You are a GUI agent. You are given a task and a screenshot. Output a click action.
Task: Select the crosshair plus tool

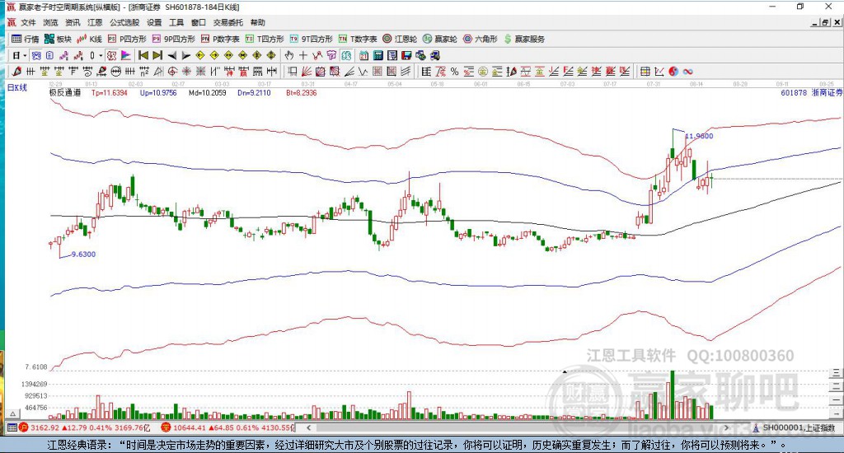[303, 55]
